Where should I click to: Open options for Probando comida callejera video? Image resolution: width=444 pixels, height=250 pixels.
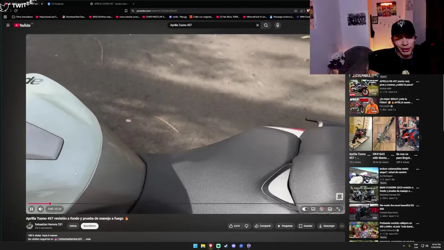(417, 224)
